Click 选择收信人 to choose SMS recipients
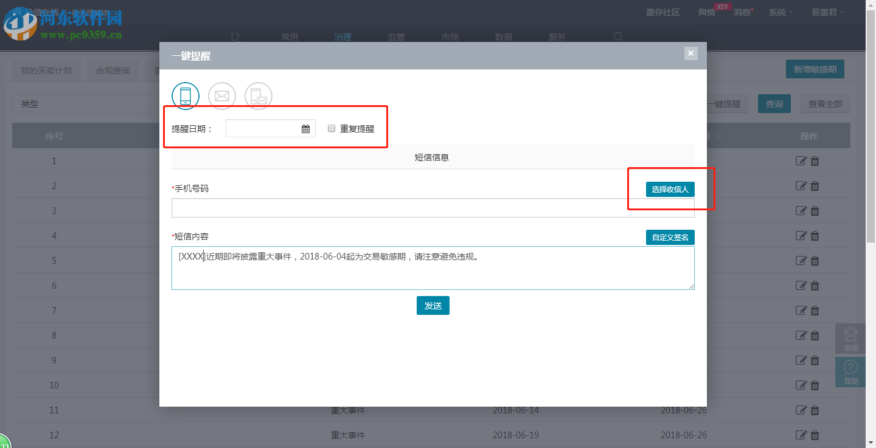Viewport: 876px width, 448px height. (x=670, y=189)
